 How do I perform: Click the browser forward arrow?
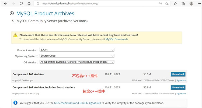coord(13,3)
